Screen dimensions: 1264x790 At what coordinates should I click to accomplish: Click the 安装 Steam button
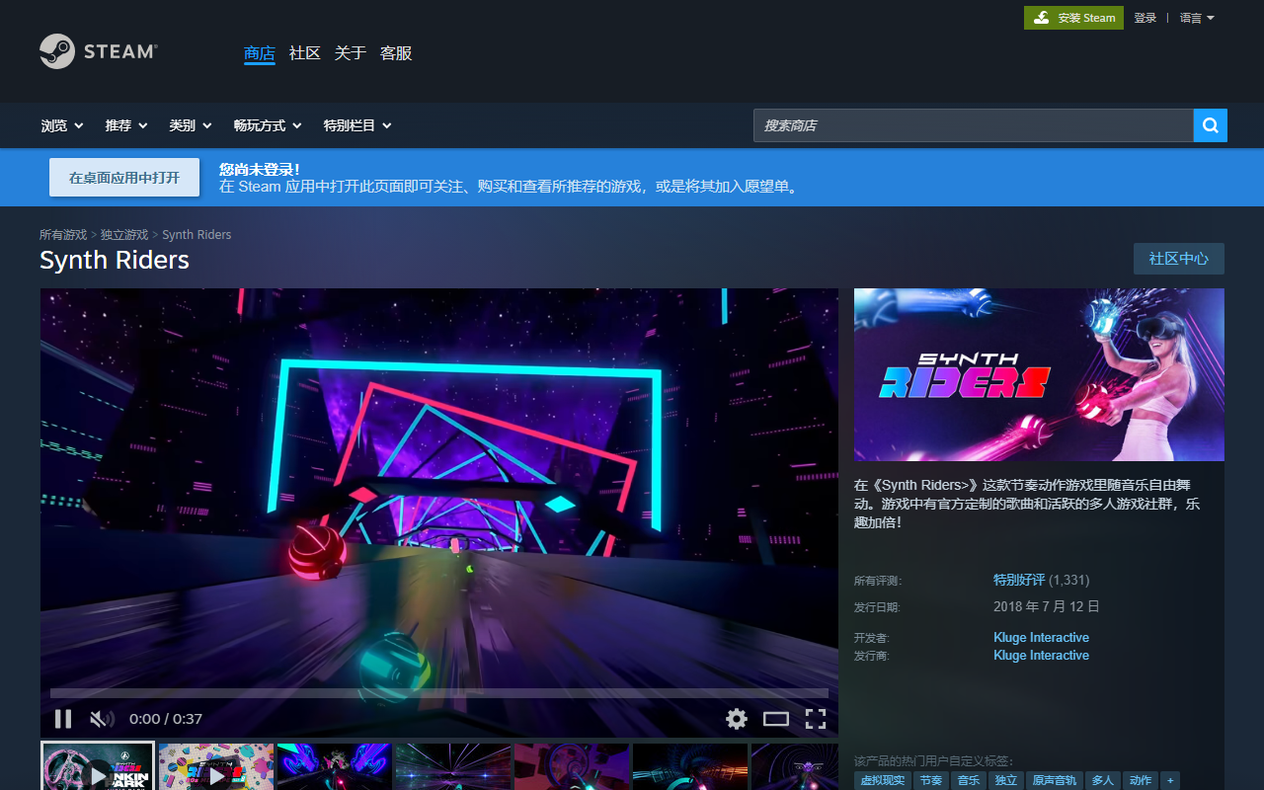(x=1073, y=18)
